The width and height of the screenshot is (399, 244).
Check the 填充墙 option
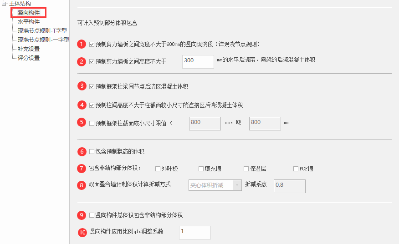pyautogui.click(x=201, y=169)
